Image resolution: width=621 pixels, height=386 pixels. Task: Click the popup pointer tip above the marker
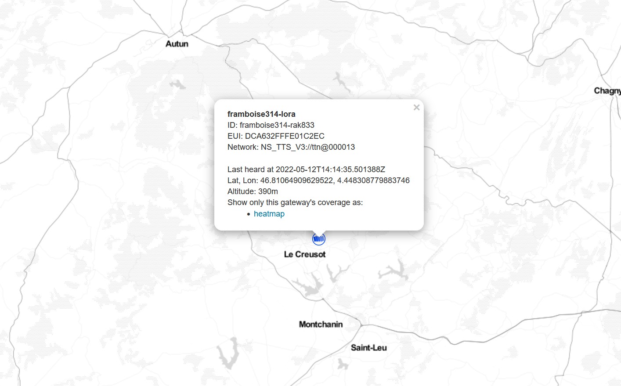[319, 233]
